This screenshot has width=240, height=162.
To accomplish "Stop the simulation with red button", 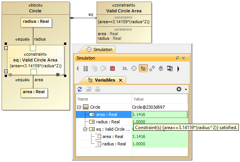I will click(x=112, y=68).
